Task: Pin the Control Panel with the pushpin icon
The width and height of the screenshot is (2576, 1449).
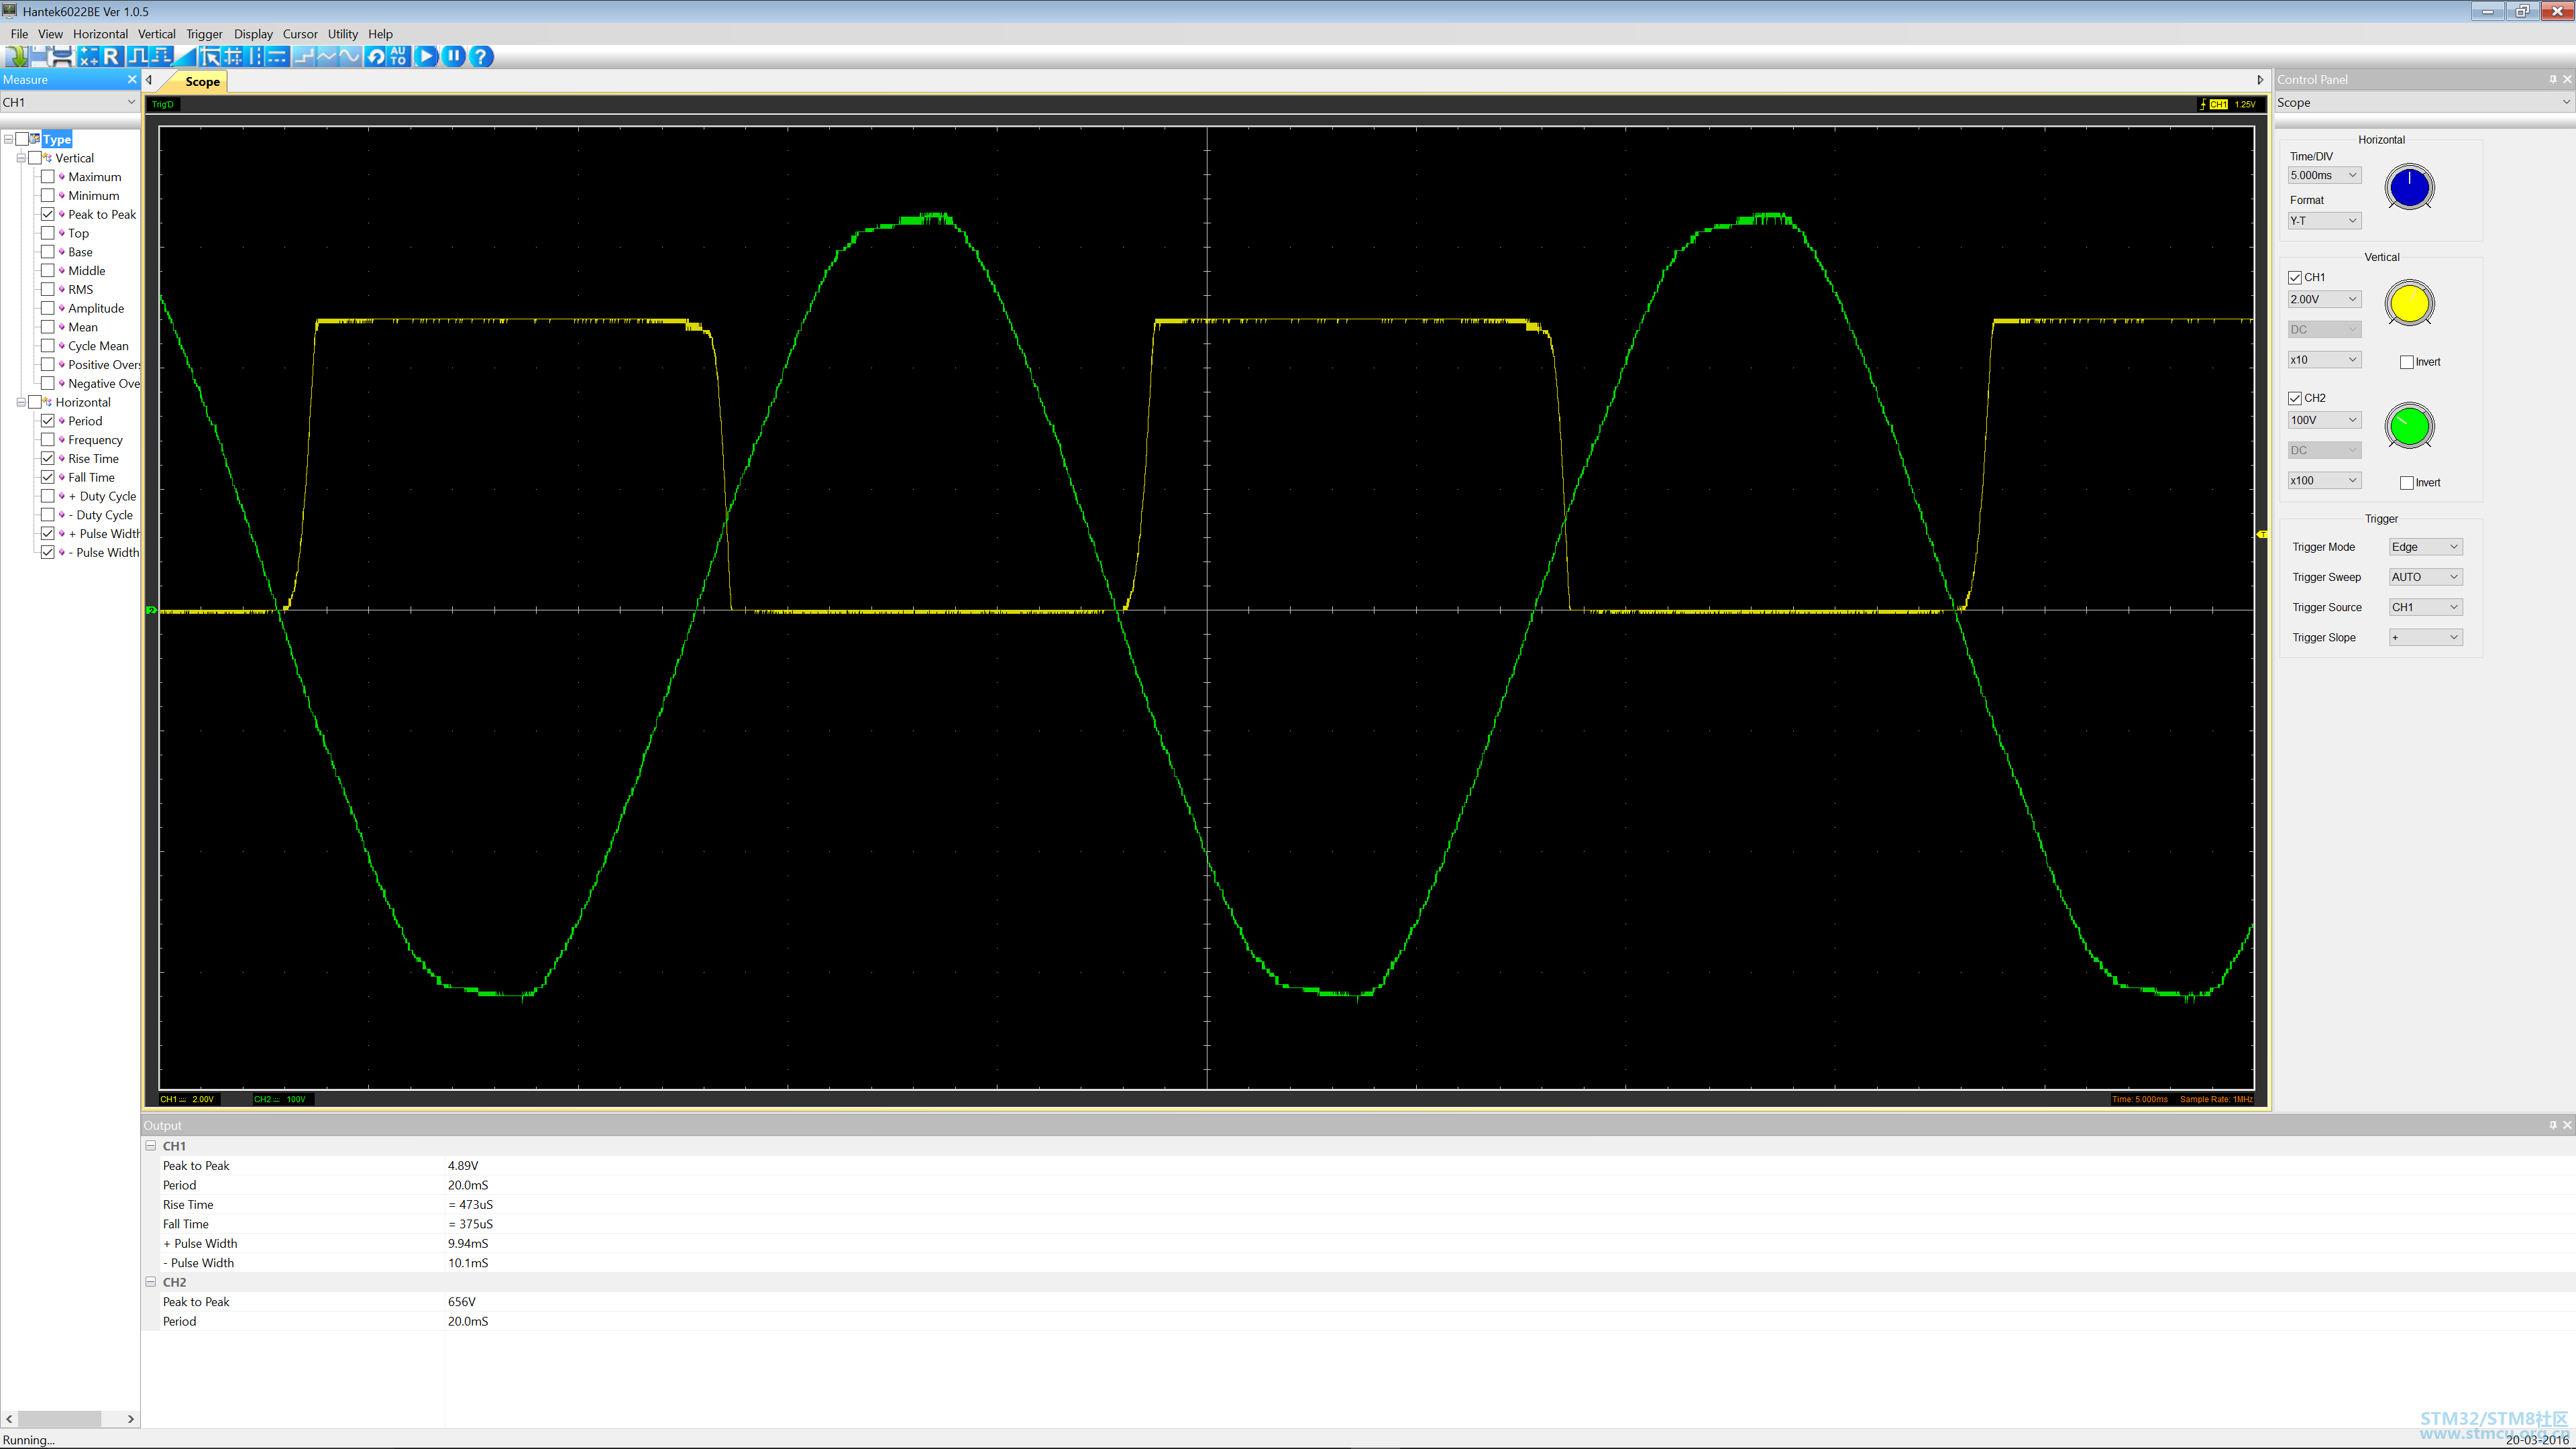Action: point(2552,79)
